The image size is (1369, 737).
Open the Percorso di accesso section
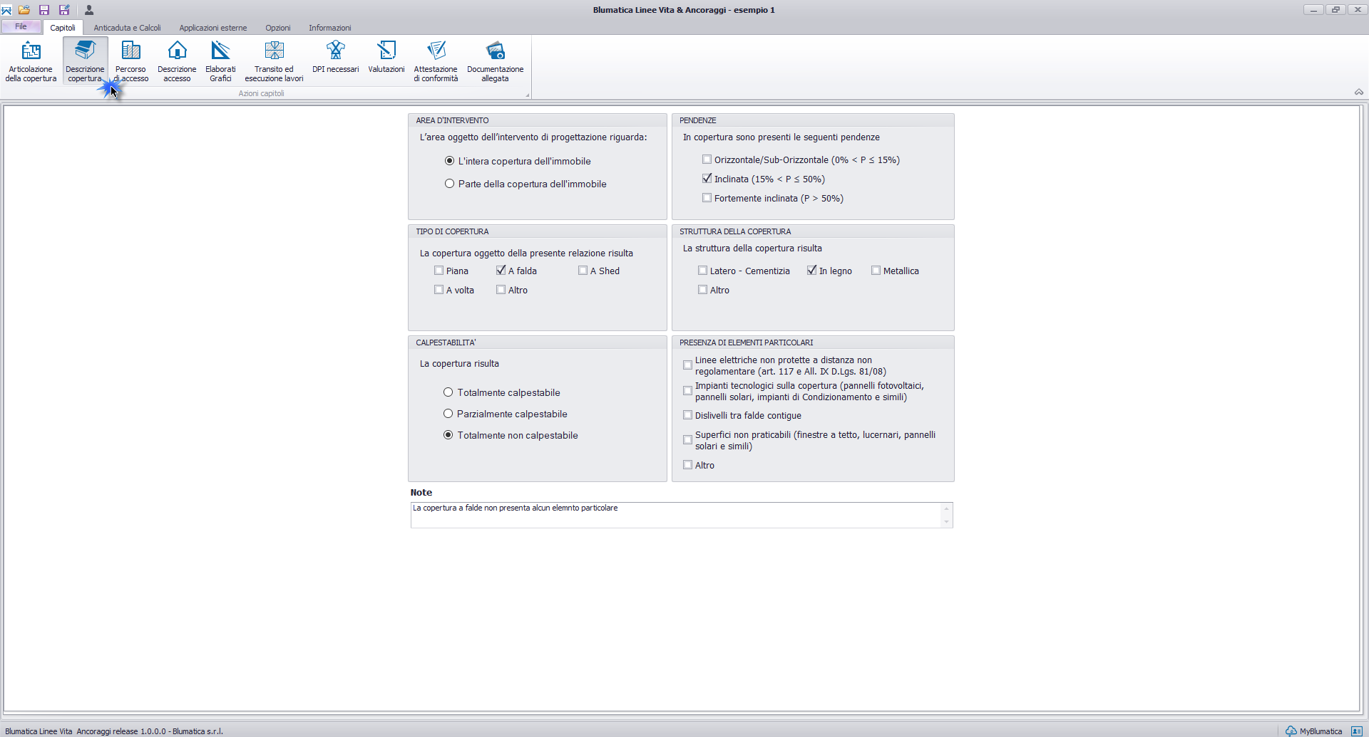coord(131,61)
